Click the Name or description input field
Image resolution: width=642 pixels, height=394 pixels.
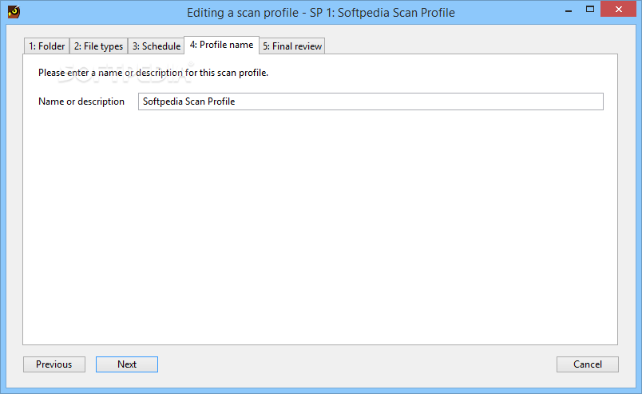click(x=371, y=101)
